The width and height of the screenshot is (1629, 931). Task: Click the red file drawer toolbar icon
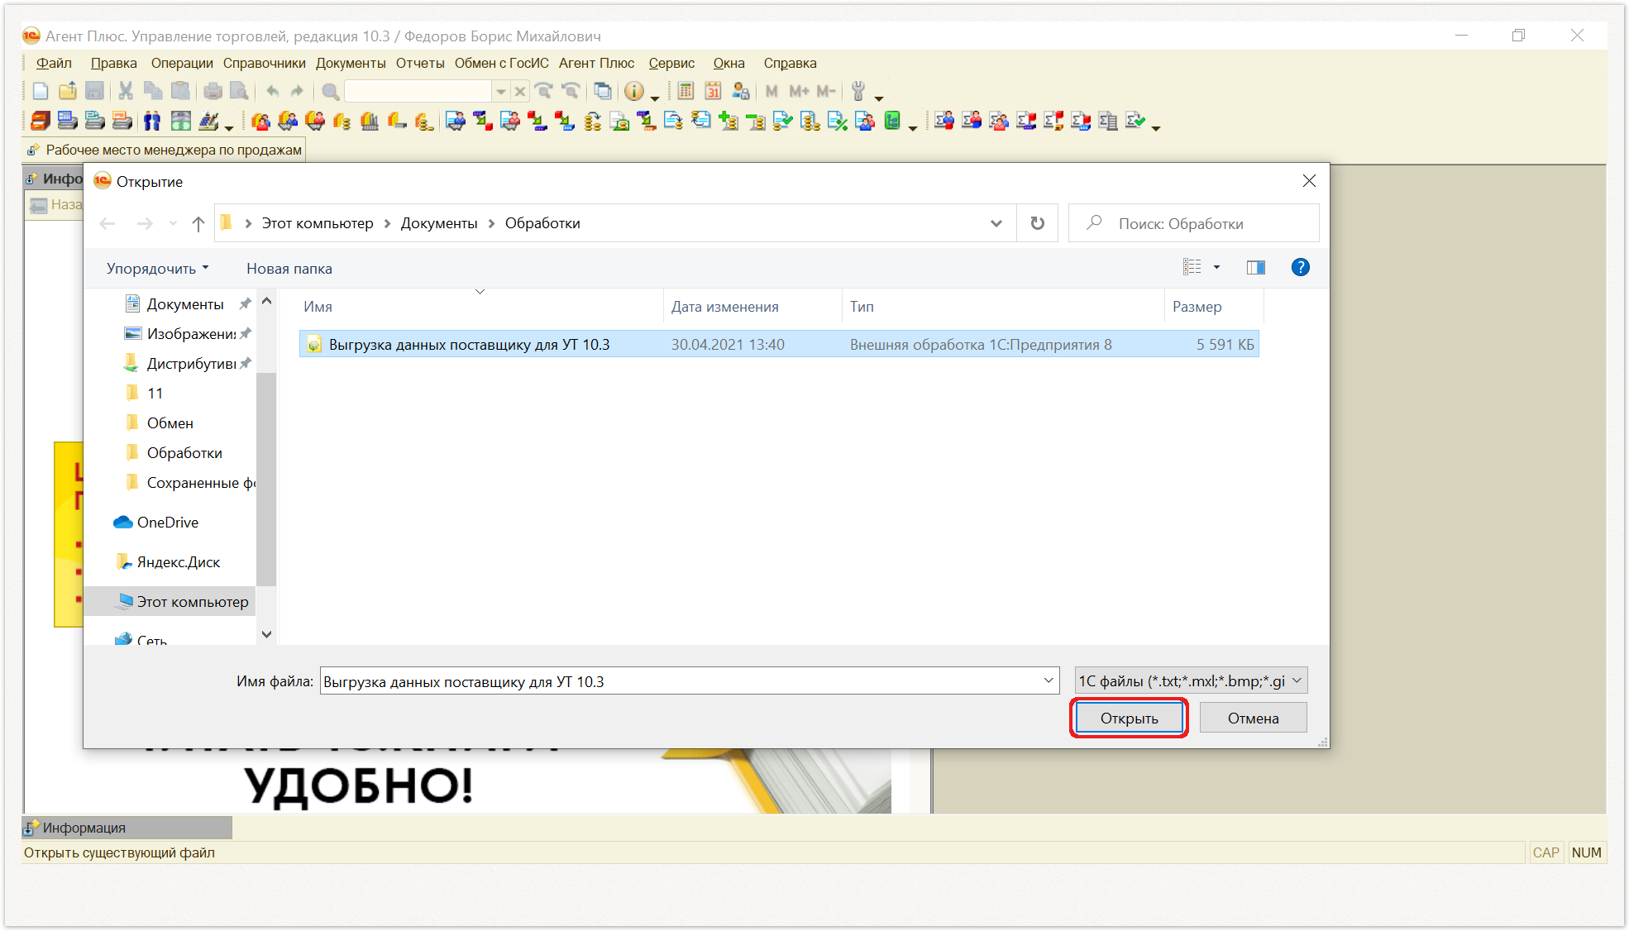point(41,122)
